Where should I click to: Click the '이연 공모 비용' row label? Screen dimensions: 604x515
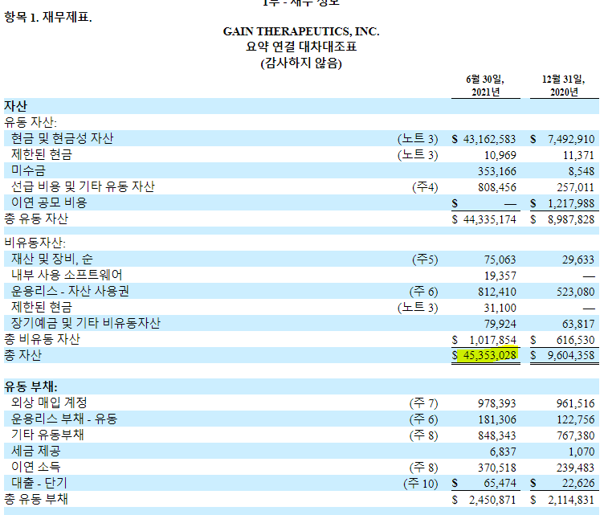pyautogui.click(x=49, y=202)
